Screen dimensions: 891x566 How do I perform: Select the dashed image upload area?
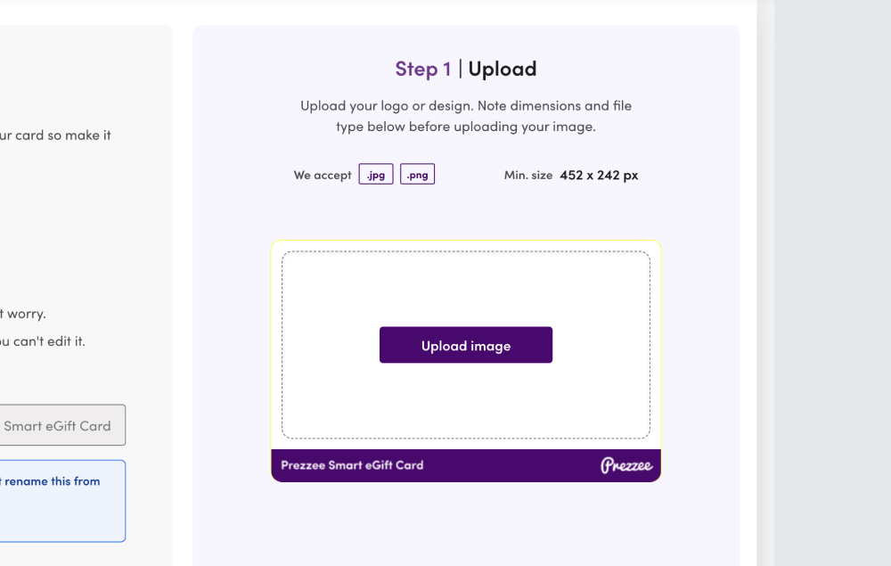tap(465, 294)
